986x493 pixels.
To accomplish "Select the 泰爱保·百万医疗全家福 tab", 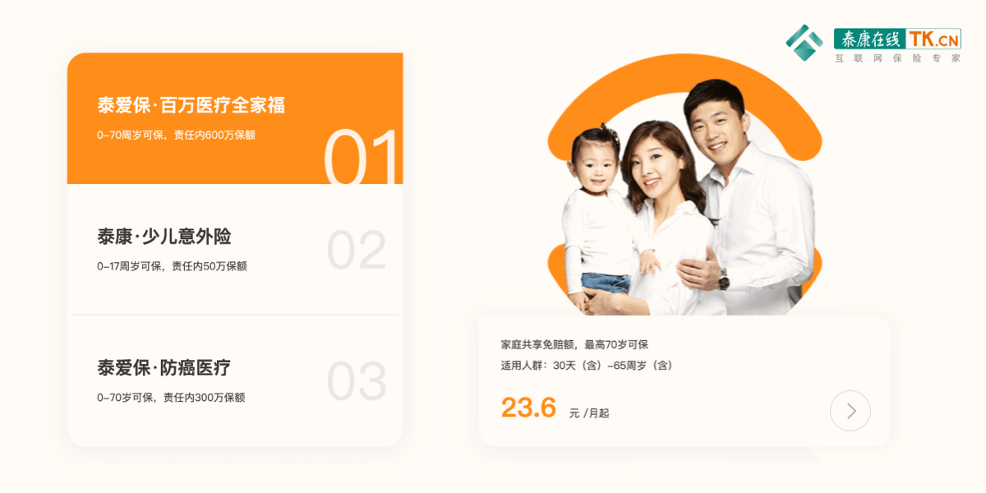I will point(235,118).
